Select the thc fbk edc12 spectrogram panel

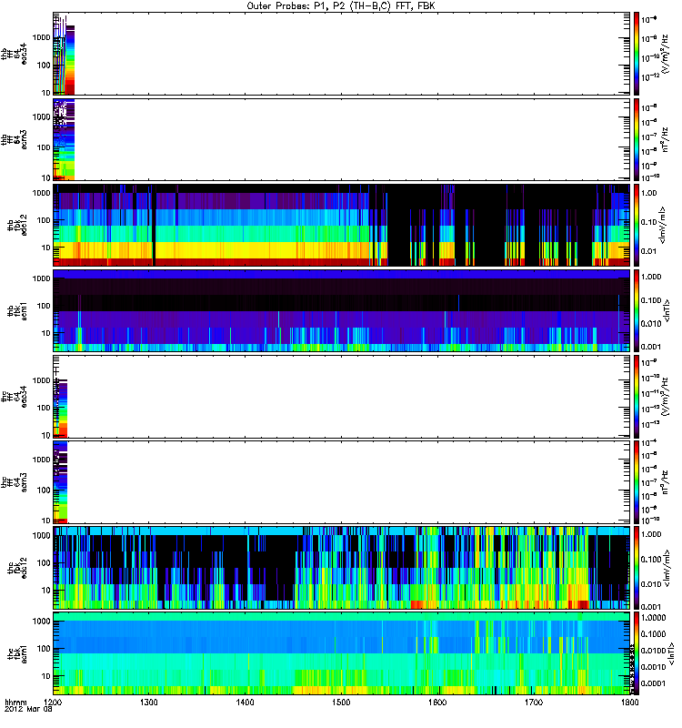(342, 568)
